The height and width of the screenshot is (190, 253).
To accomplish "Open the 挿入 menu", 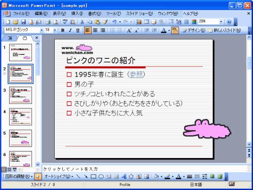I will 77,14.
